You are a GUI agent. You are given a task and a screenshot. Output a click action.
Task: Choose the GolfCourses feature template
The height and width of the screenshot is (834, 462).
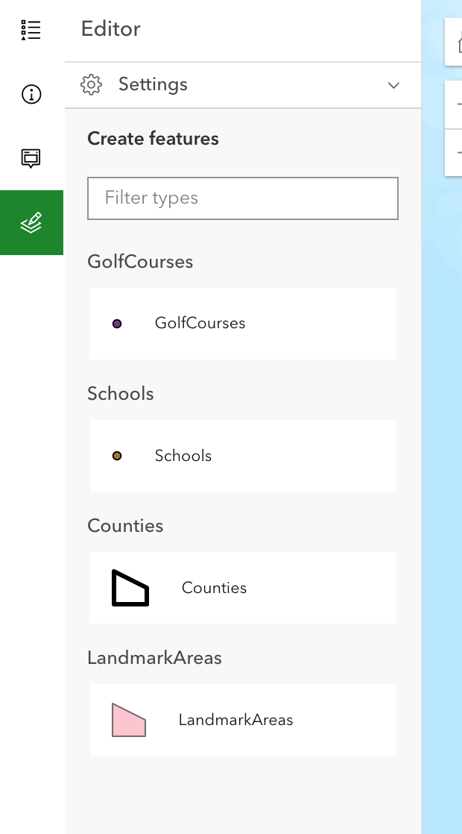pyautogui.click(x=242, y=323)
